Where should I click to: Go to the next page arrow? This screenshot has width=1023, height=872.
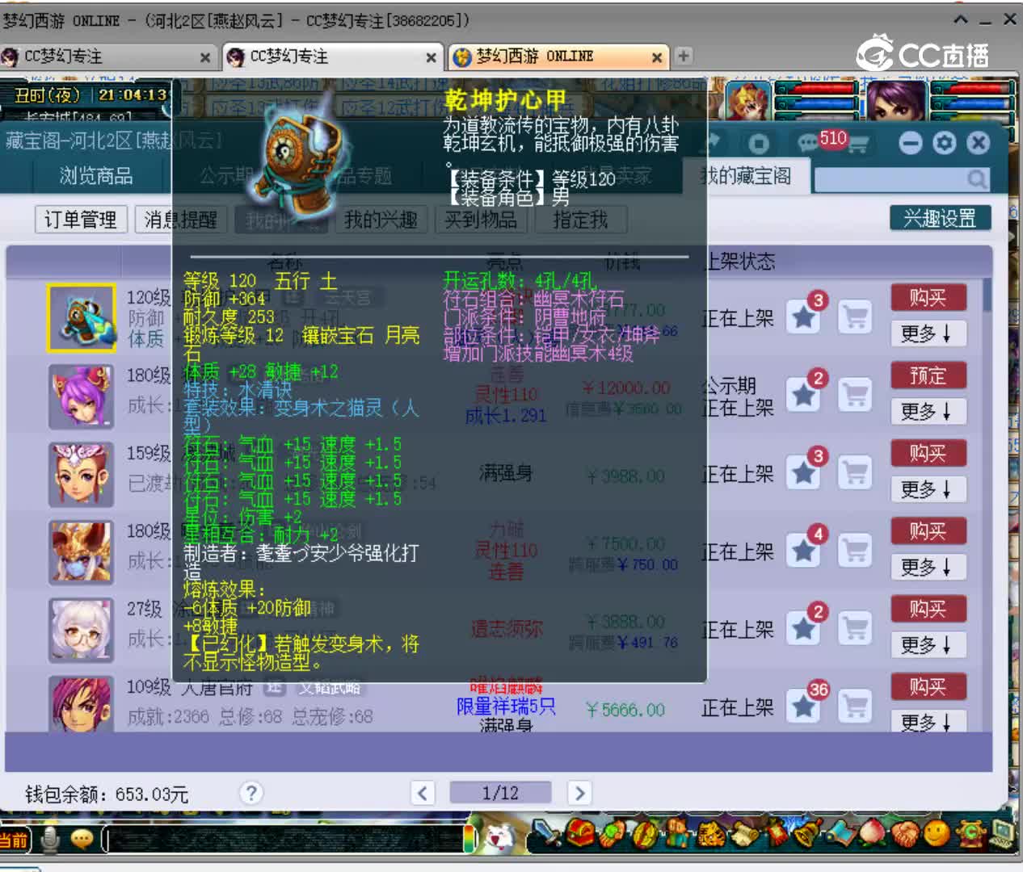pyautogui.click(x=579, y=793)
